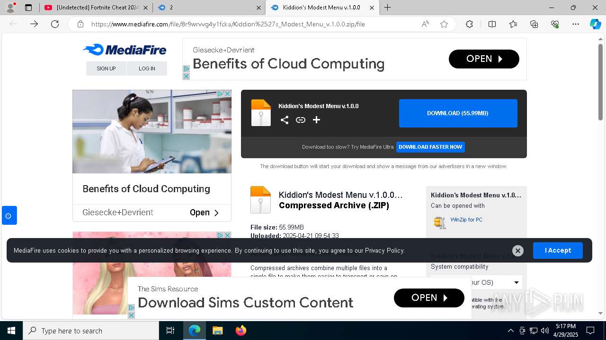Open the tab actions menu icon

click(x=28, y=8)
